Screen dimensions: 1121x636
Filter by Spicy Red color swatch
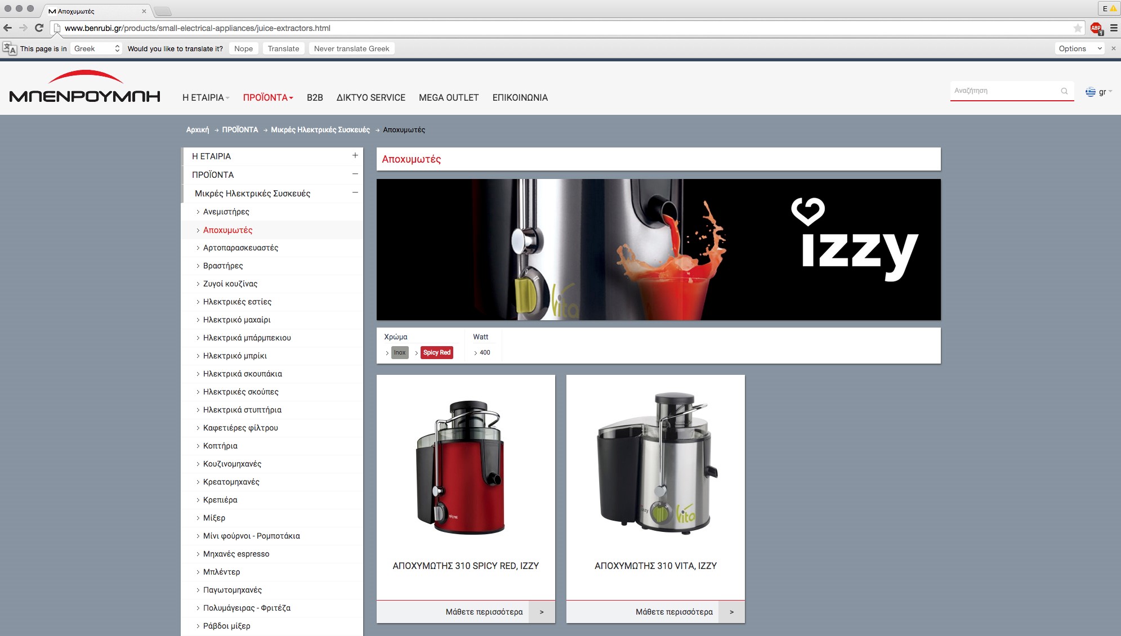[x=437, y=352]
